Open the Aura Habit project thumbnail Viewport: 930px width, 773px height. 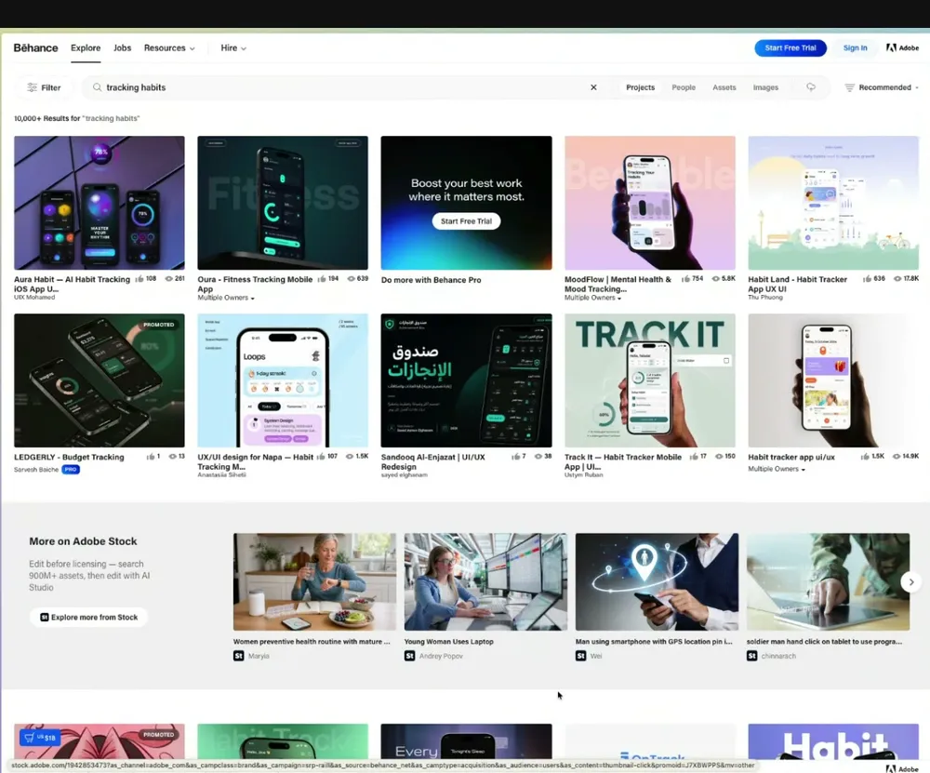100,203
